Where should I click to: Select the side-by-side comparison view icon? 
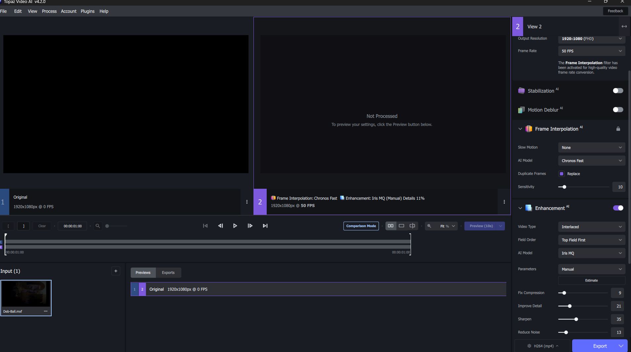pyautogui.click(x=391, y=226)
